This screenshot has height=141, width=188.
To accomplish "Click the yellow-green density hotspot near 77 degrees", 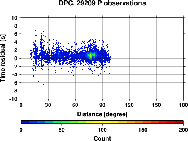I will [x=91, y=55].
